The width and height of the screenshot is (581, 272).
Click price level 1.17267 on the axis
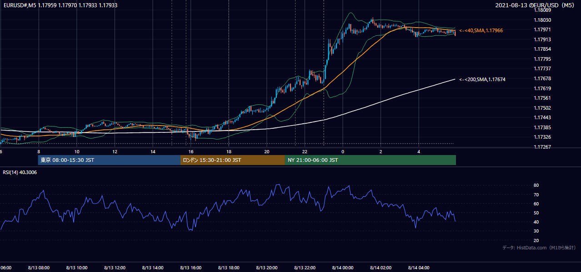[x=542, y=147]
